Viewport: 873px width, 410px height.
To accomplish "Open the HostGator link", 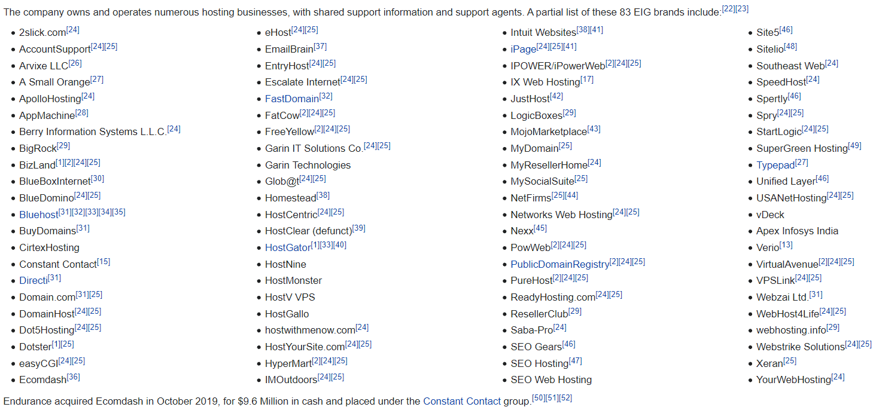I will pyautogui.click(x=288, y=248).
